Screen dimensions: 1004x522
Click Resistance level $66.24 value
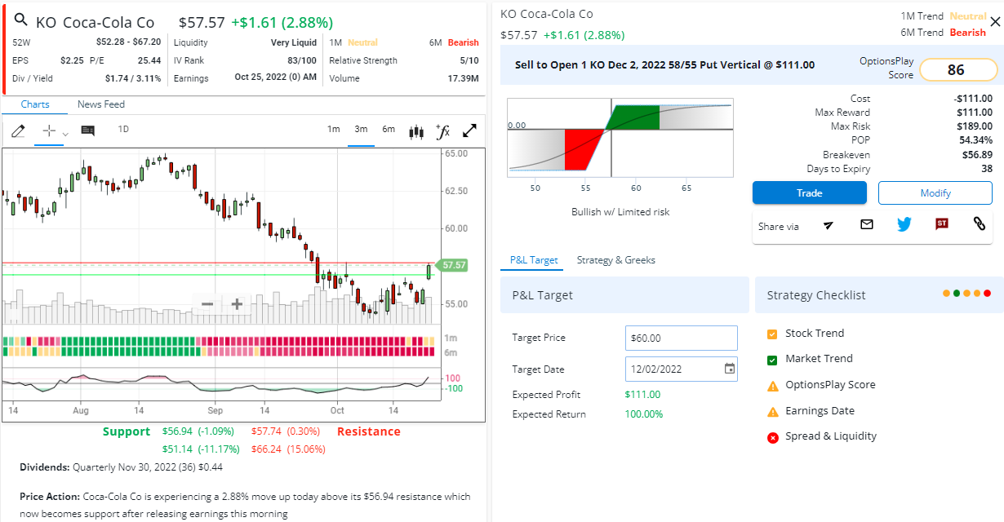[x=267, y=449]
